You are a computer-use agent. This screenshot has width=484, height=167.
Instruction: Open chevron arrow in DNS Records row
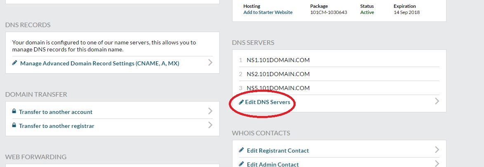[x=210, y=63]
